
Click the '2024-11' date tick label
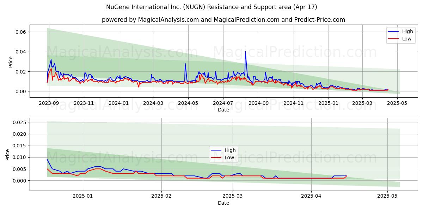(293, 103)
